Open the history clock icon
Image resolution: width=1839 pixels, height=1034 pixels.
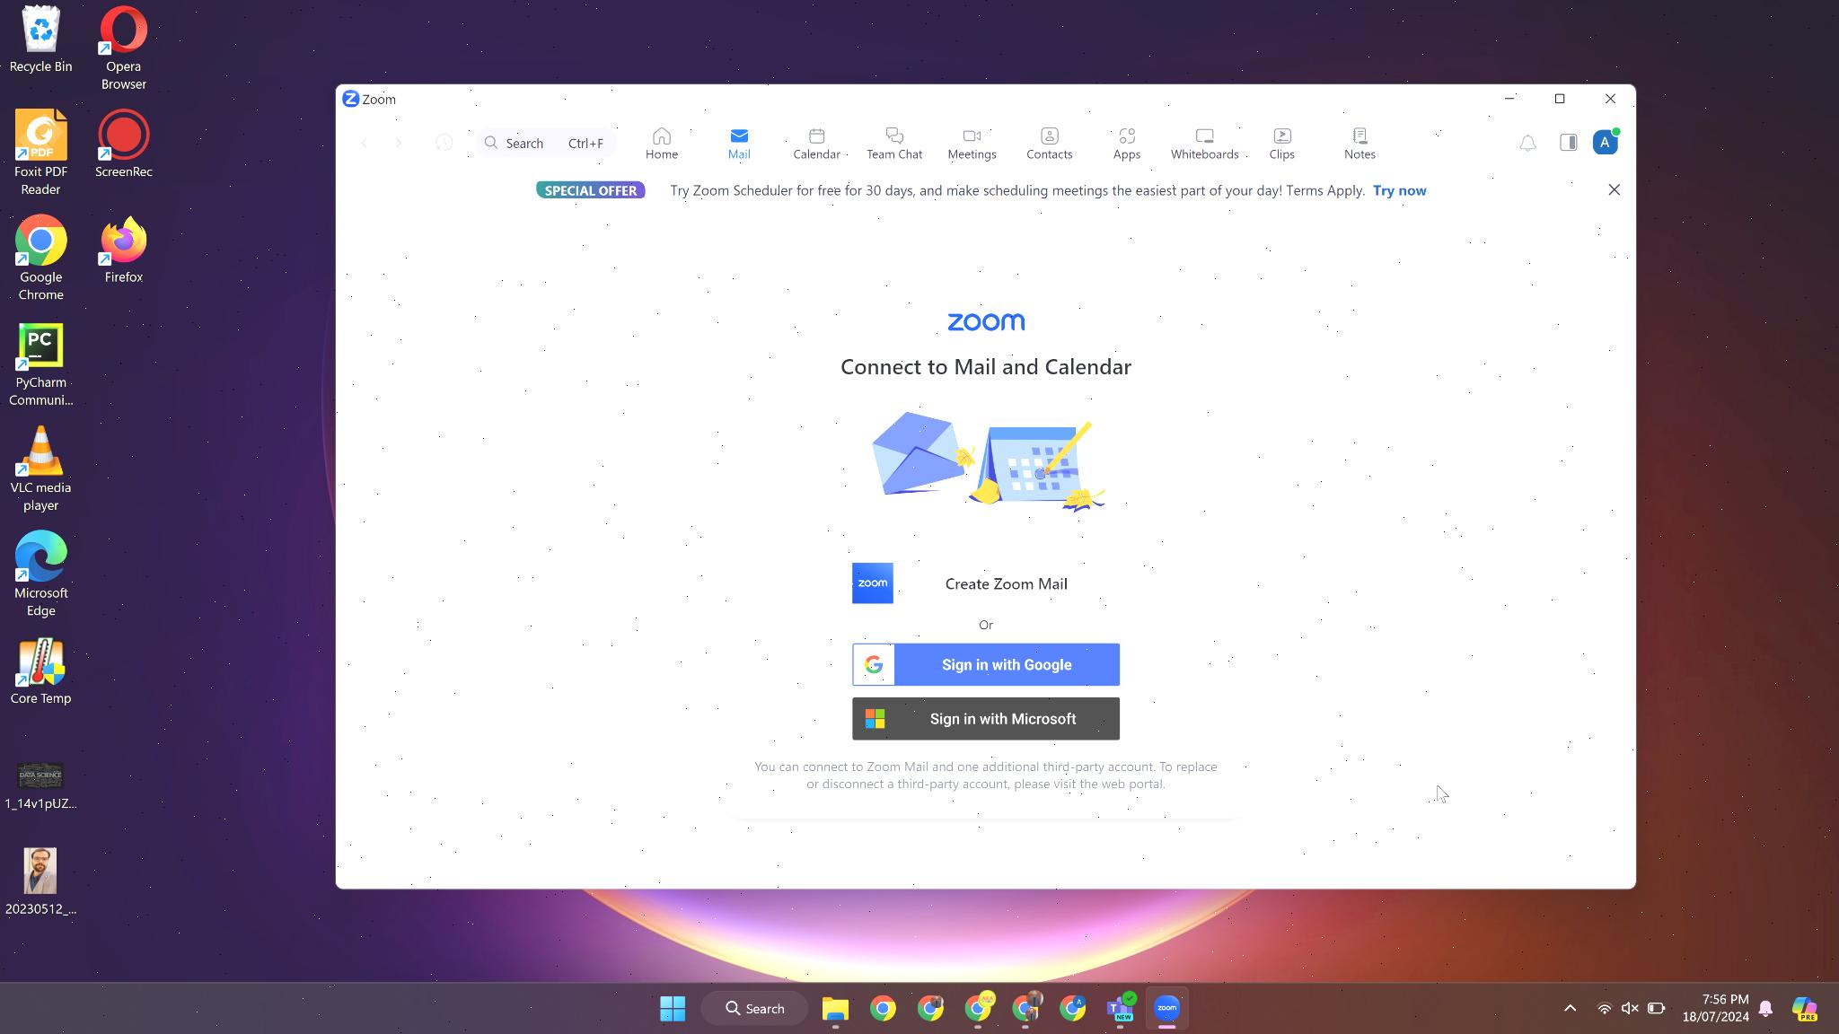coord(444,143)
